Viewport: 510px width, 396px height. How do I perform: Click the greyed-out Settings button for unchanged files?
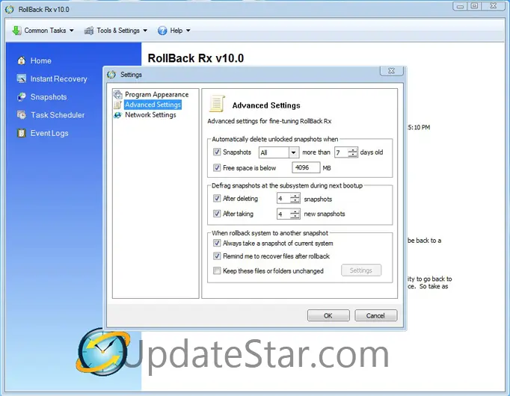(x=361, y=270)
